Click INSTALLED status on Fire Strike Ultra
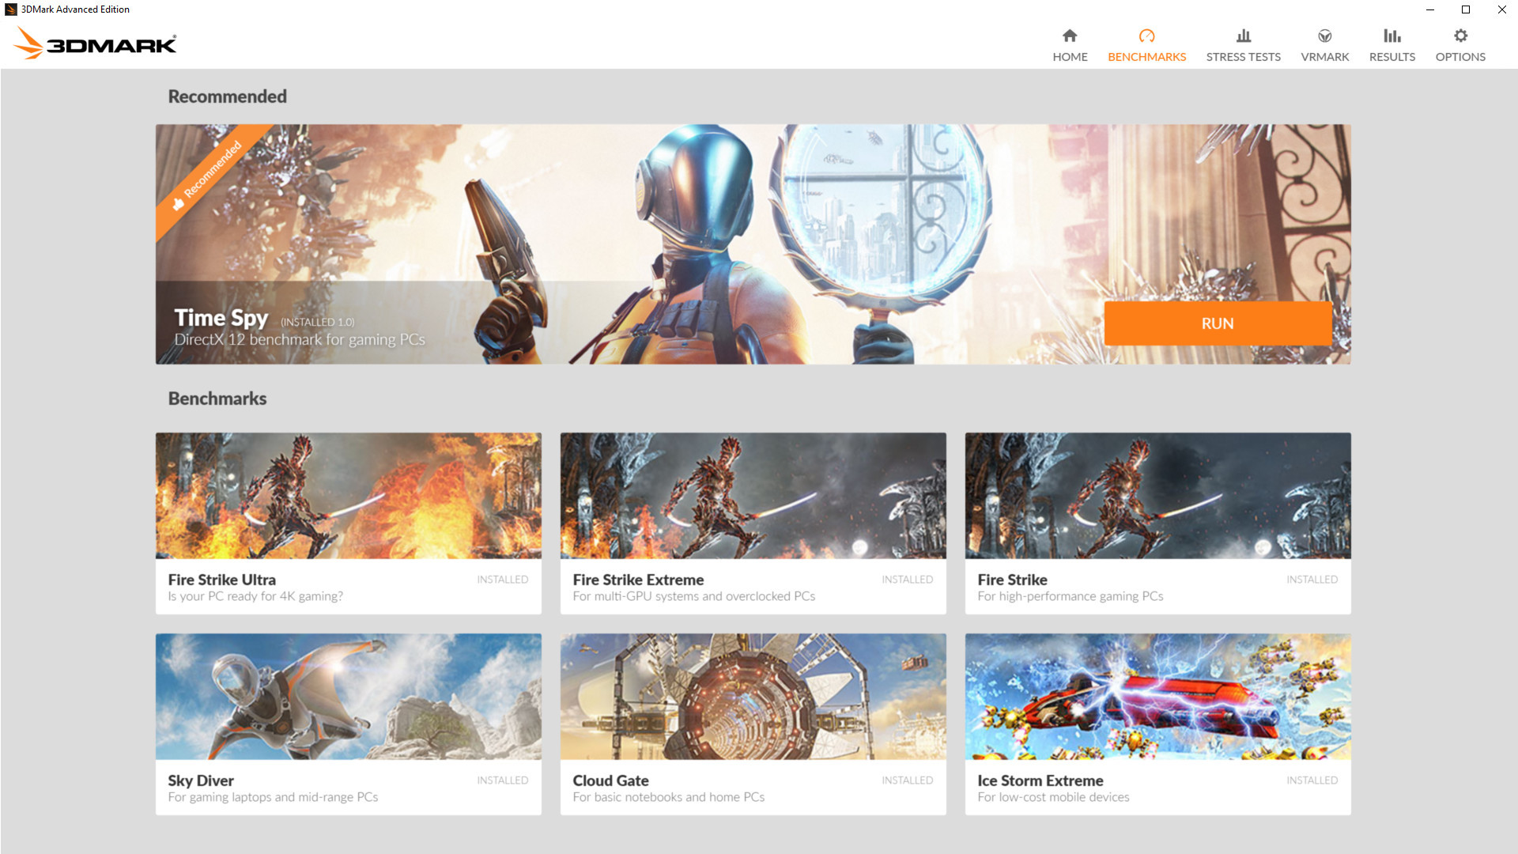This screenshot has width=1518, height=854. pos(503,580)
